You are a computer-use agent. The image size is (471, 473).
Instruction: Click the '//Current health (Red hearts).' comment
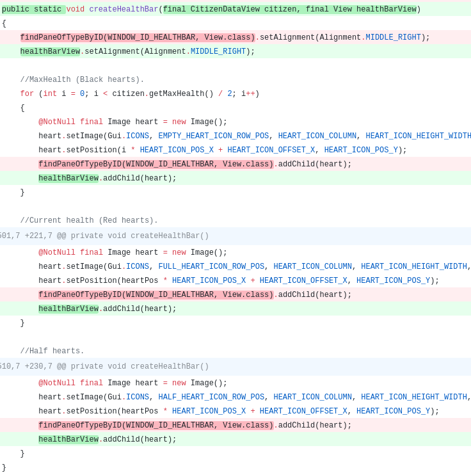89,220
